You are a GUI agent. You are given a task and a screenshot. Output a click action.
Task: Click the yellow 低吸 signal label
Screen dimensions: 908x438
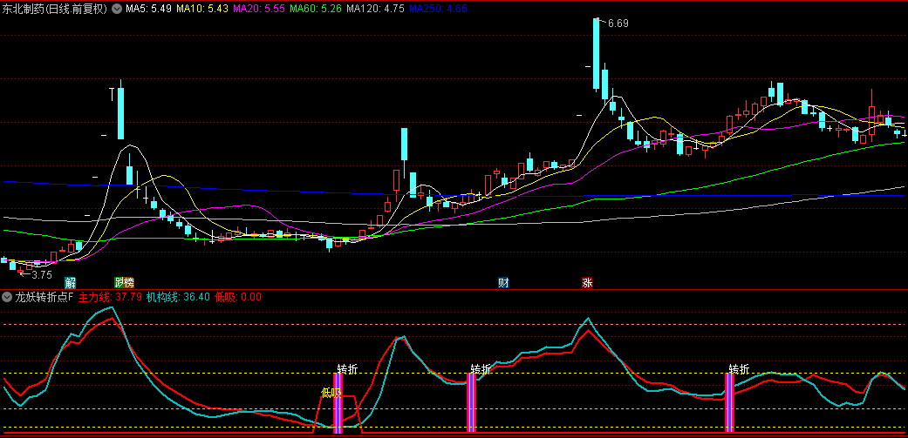click(x=332, y=393)
